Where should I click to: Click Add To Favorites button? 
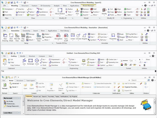(x=129, y=83)
